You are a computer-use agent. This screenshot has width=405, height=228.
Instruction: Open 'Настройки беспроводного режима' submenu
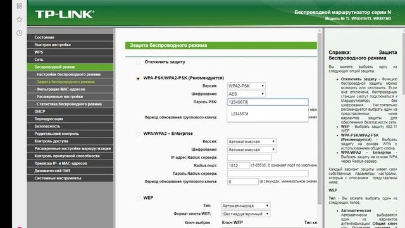tap(70, 75)
